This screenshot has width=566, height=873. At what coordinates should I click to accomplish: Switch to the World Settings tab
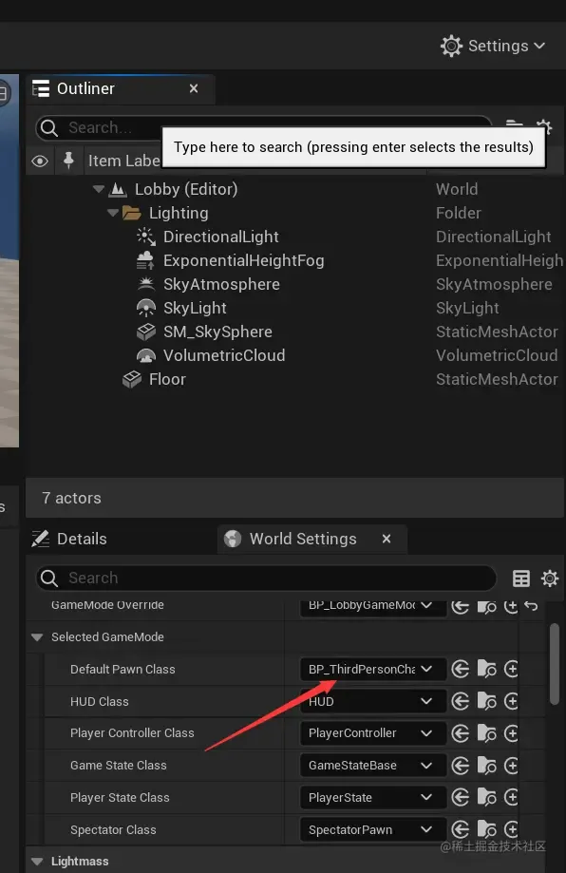[302, 539]
